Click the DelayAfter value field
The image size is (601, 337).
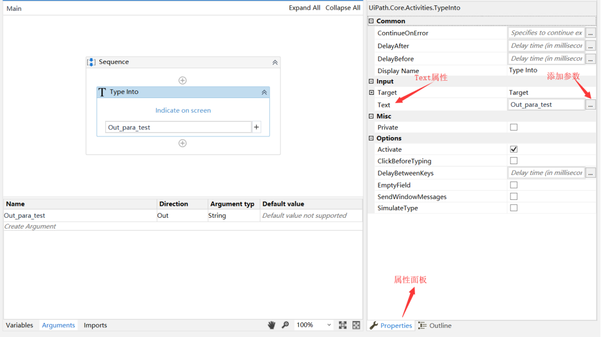(546, 46)
